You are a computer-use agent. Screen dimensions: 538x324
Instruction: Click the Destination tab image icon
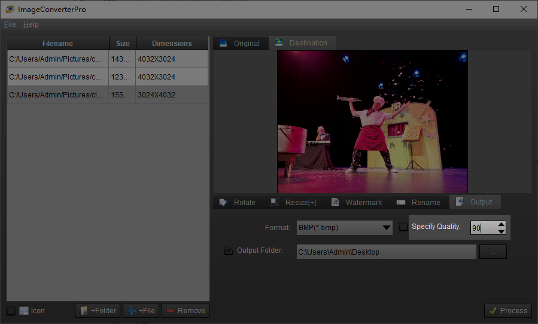click(x=279, y=42)
